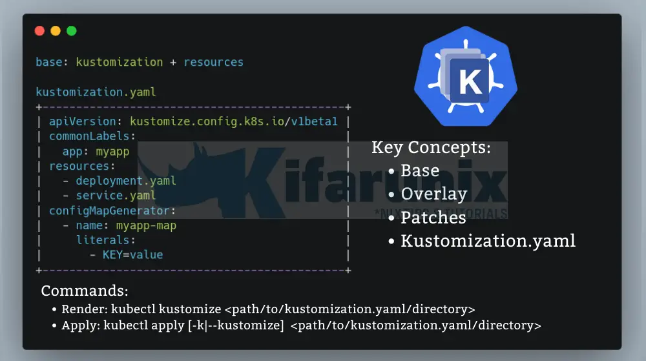Click the green maximize window dot
Viewport: 646px width, 361px height.
[72, 31]
